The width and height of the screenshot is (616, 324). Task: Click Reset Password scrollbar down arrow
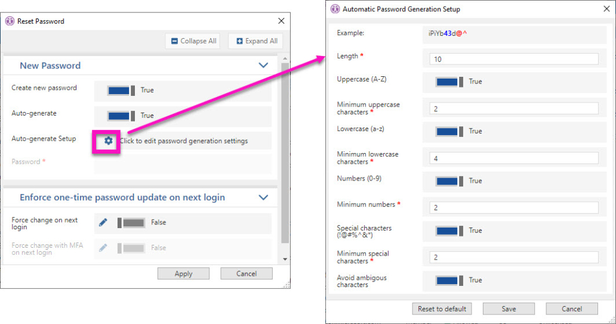click(285, 259)
